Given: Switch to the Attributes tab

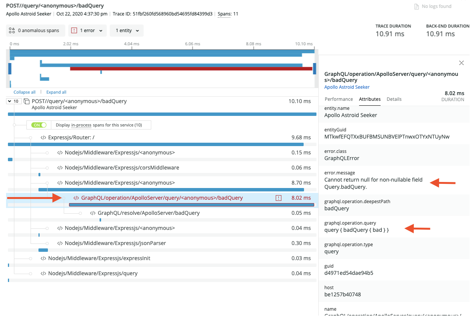Looking at the screenshot, I should tap(370, 99).
